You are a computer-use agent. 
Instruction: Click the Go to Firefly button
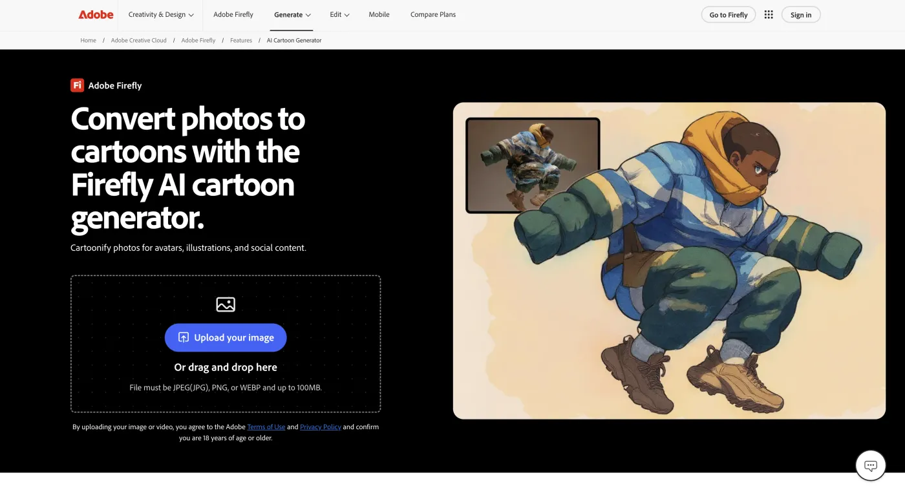729,15
